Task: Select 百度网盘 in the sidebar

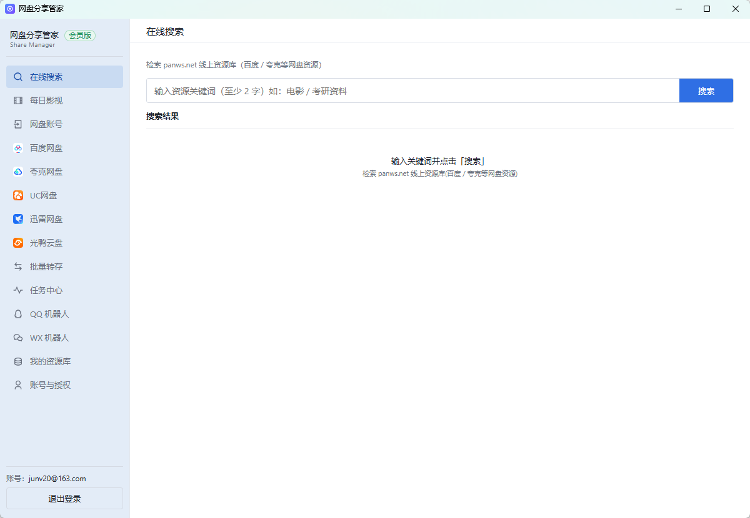Action: 65,148
